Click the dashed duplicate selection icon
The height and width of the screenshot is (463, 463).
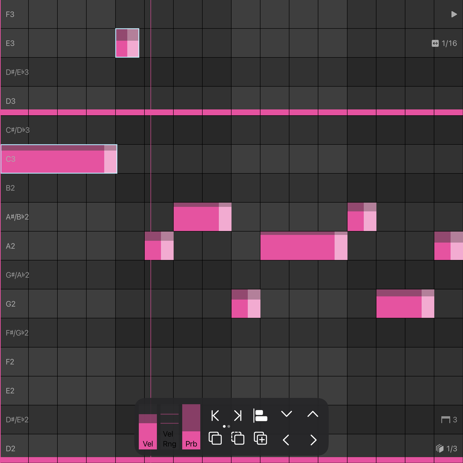pyautogui.click(x=238, y=438)
